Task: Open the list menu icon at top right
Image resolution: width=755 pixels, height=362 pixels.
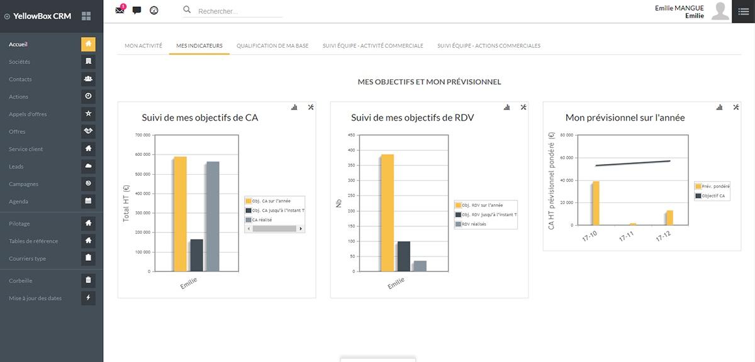Action: tap(743, 11)
